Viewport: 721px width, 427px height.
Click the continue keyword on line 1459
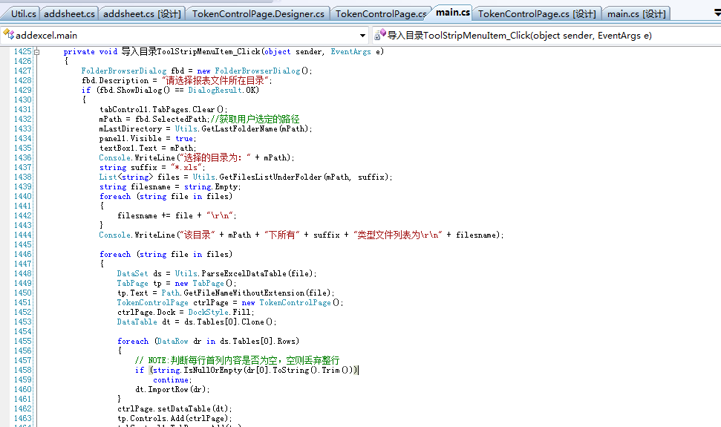pyautogui.click(x=171, y=379)
